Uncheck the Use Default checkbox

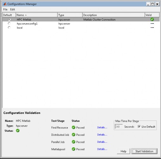coord(139,127)
